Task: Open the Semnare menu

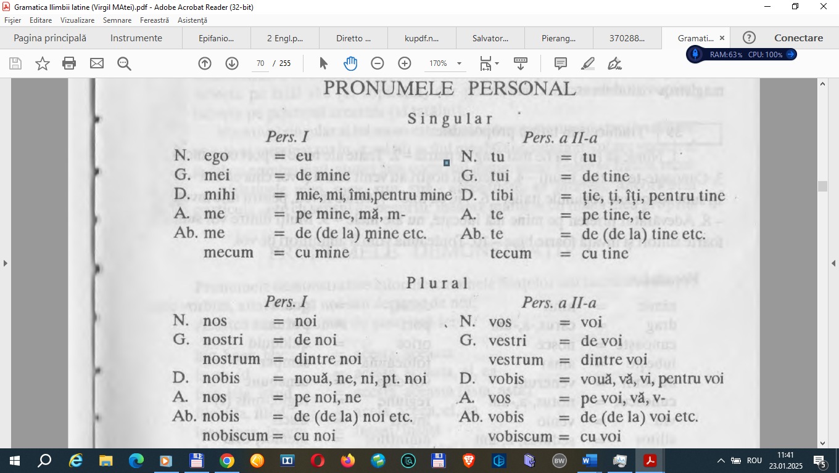Action: click(x=117, y=20)
